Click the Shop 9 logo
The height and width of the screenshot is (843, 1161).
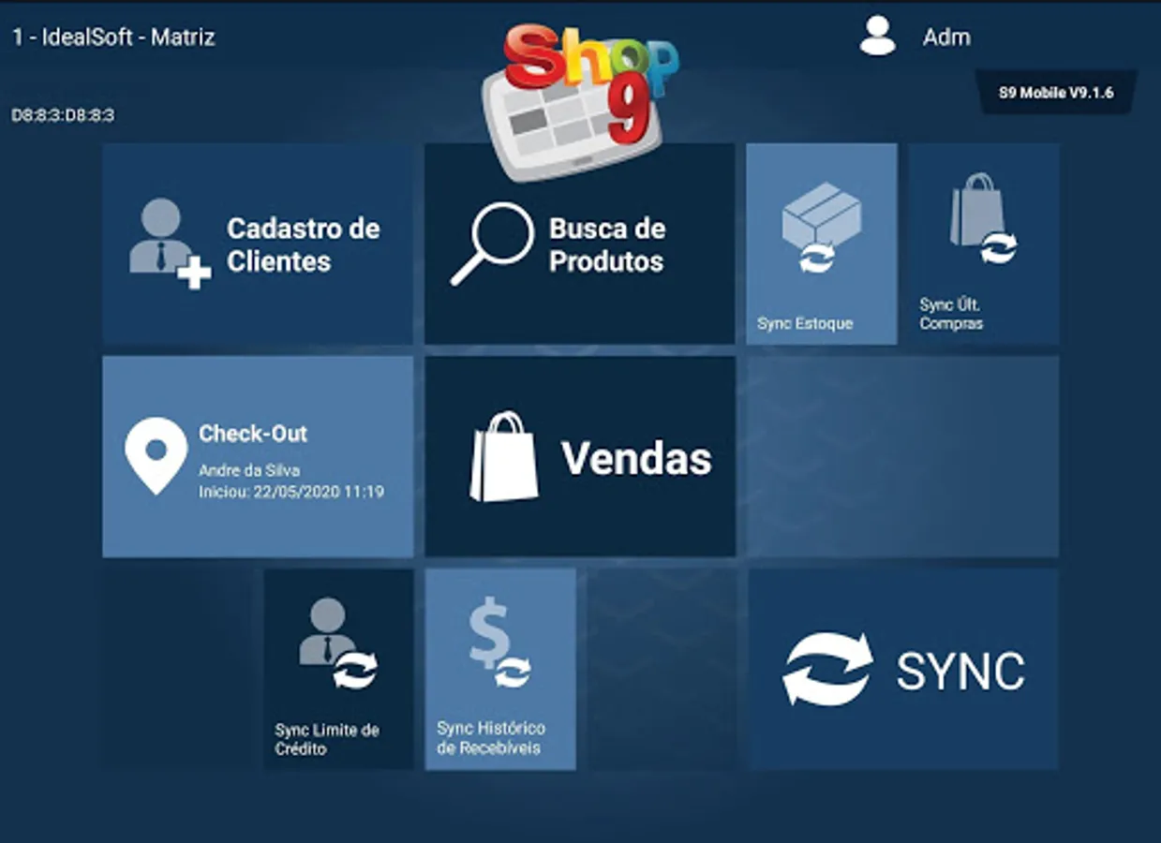(581, 101)
